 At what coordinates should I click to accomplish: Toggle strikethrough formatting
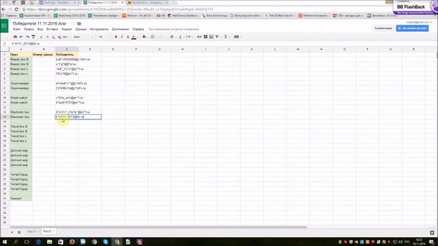coord(128,37)
